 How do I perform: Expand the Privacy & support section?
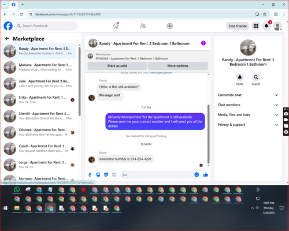(x=248, y=125)
